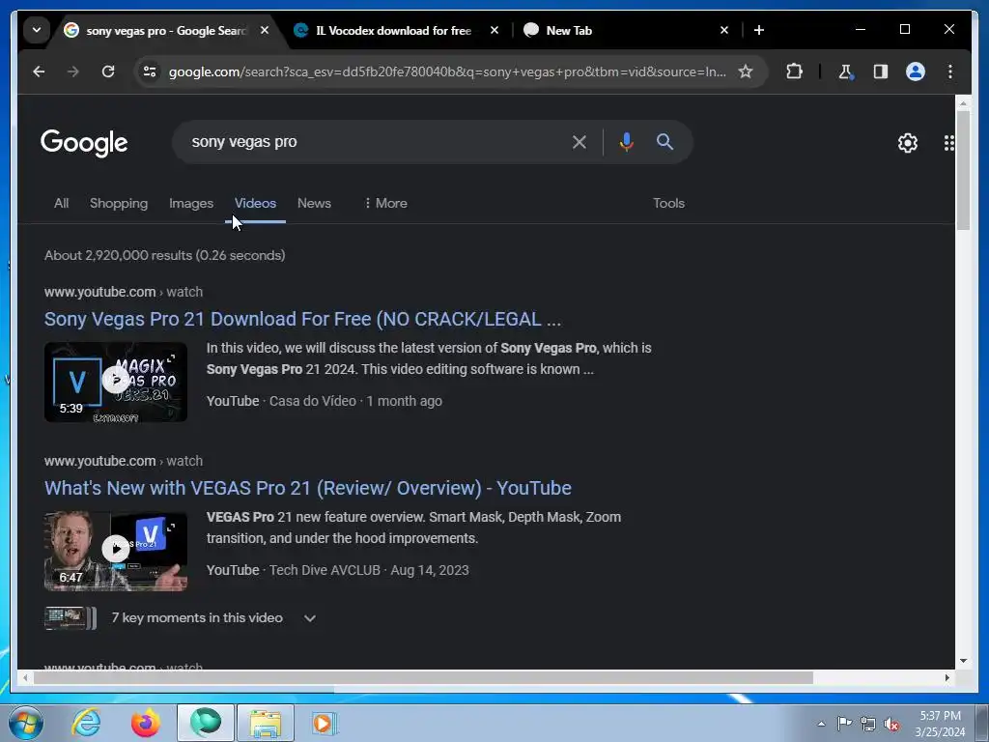Launch Internet Explorer from taskbar
Screen dimensions: 989x742
[86, 723]
